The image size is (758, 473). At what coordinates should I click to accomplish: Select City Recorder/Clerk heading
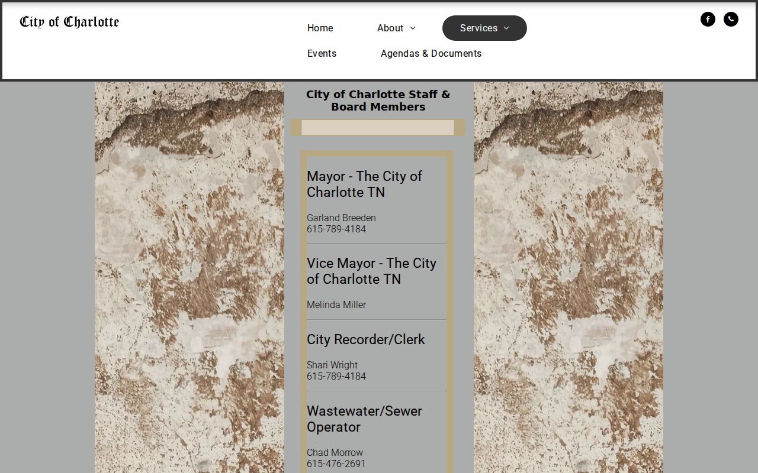366,339
